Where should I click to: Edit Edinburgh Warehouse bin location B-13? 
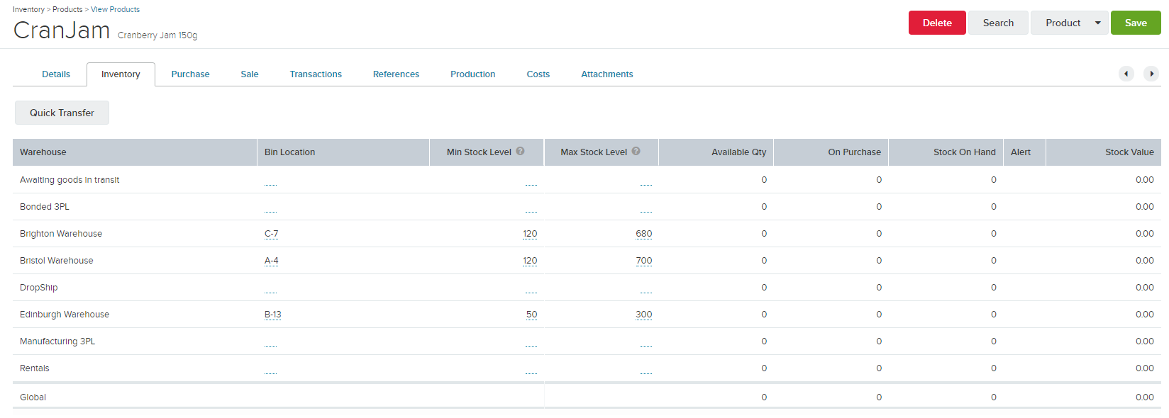[x=272, y=315]
